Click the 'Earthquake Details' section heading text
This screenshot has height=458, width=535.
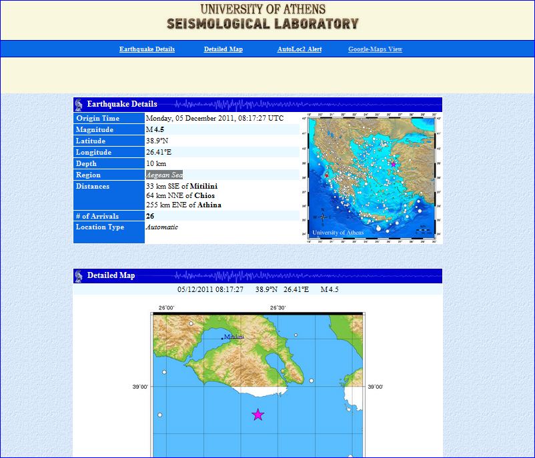(122, 104)
